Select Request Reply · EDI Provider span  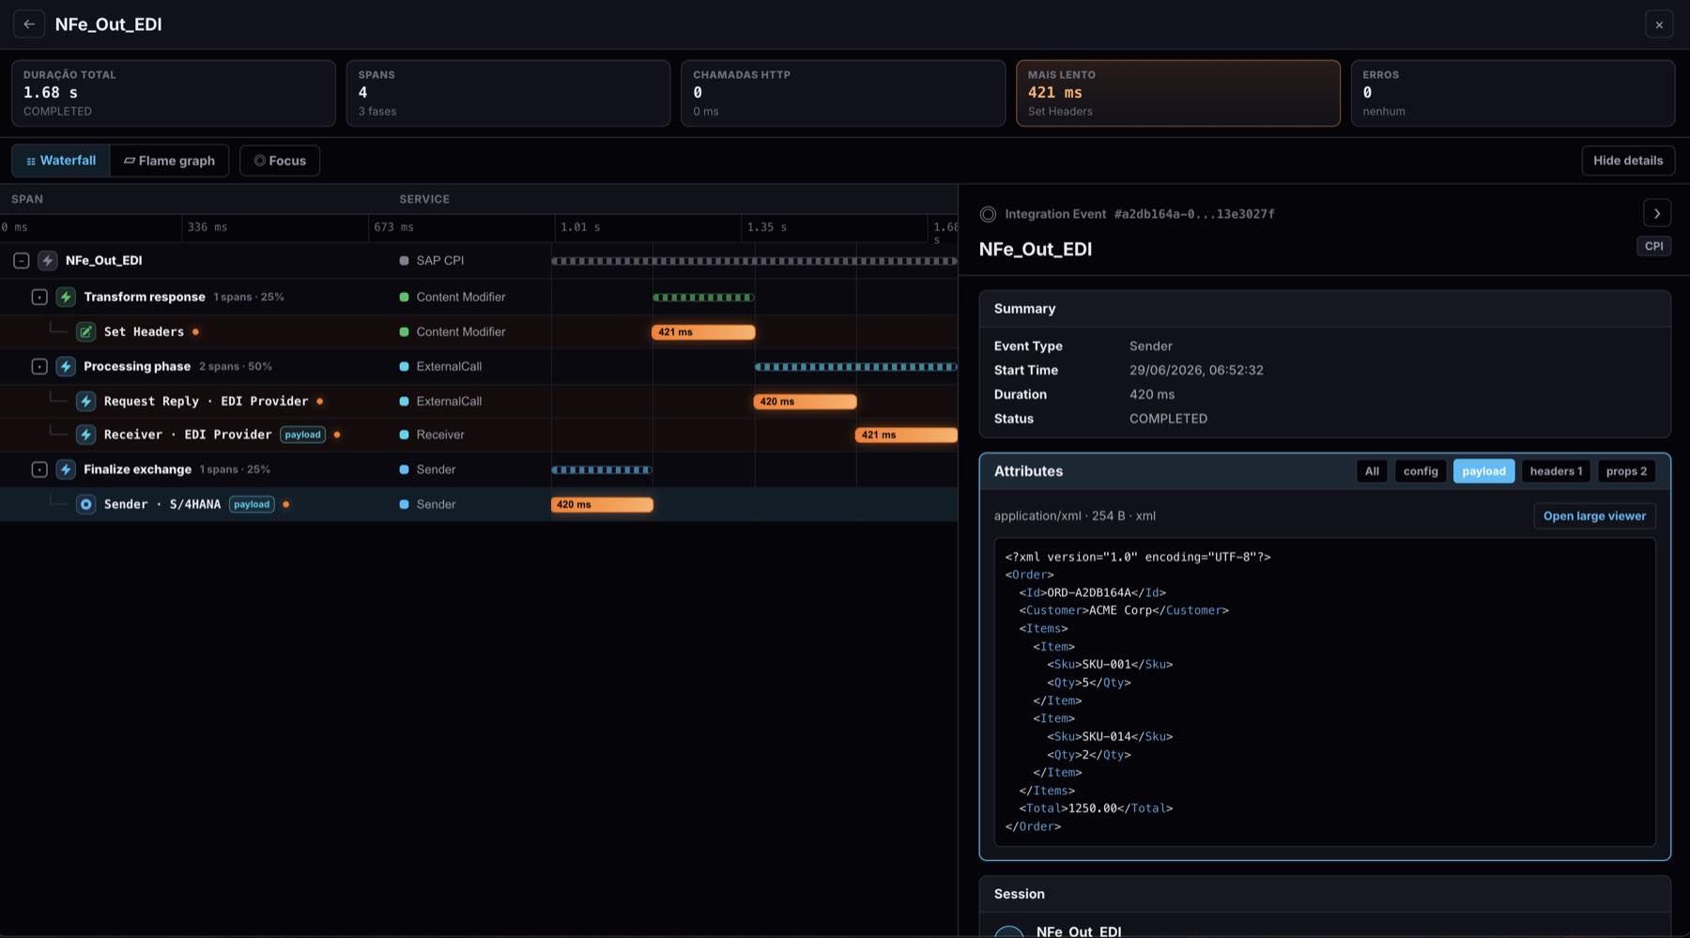click(x=479, y=402)
